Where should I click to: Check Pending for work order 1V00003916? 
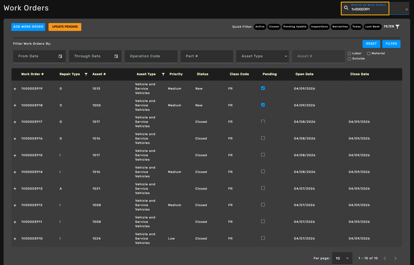coord(263,138)
